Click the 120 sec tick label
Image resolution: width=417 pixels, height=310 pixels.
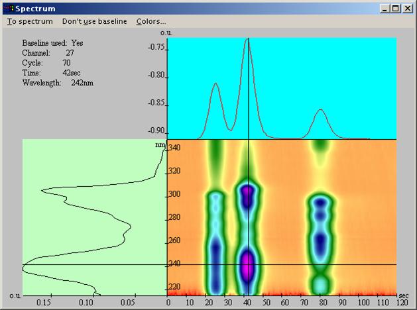tap(402, 303)
